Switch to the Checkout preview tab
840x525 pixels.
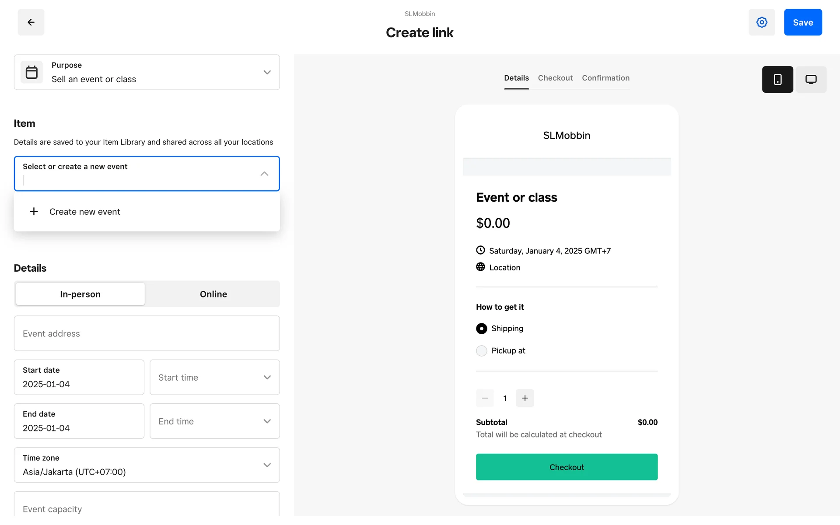[555, 78]
